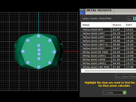Select the White Gold:9K PdW row

(109, 52)
